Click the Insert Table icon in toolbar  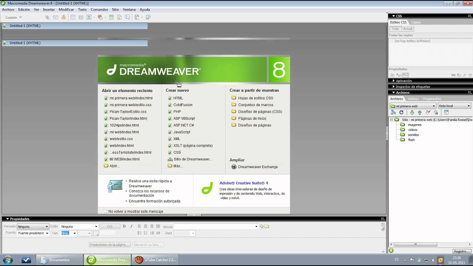(73, 17)
